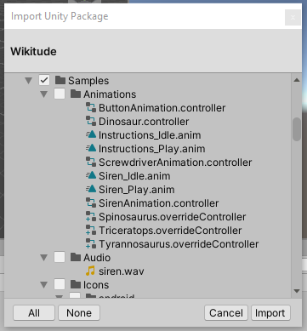The height and width of the screenshot is (331, 307).
Task: Select the Siren_Play.anim text
Action: pos(137,190)
